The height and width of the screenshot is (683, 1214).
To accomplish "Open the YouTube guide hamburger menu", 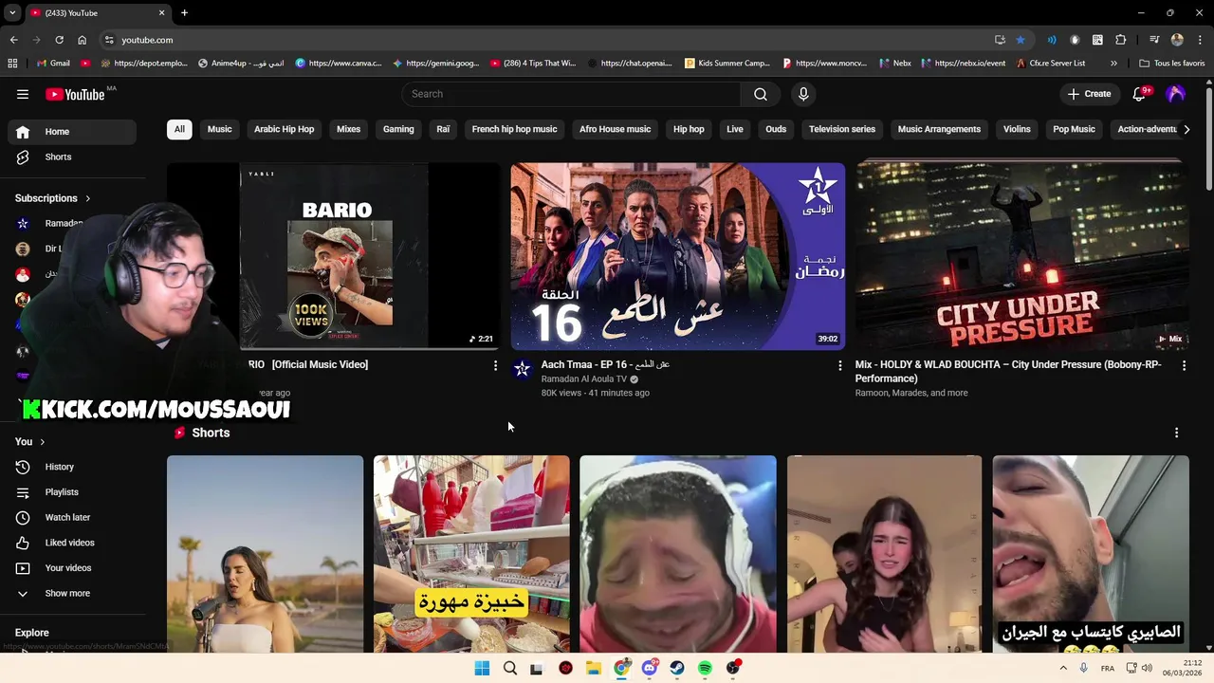I will pos(23,94).
